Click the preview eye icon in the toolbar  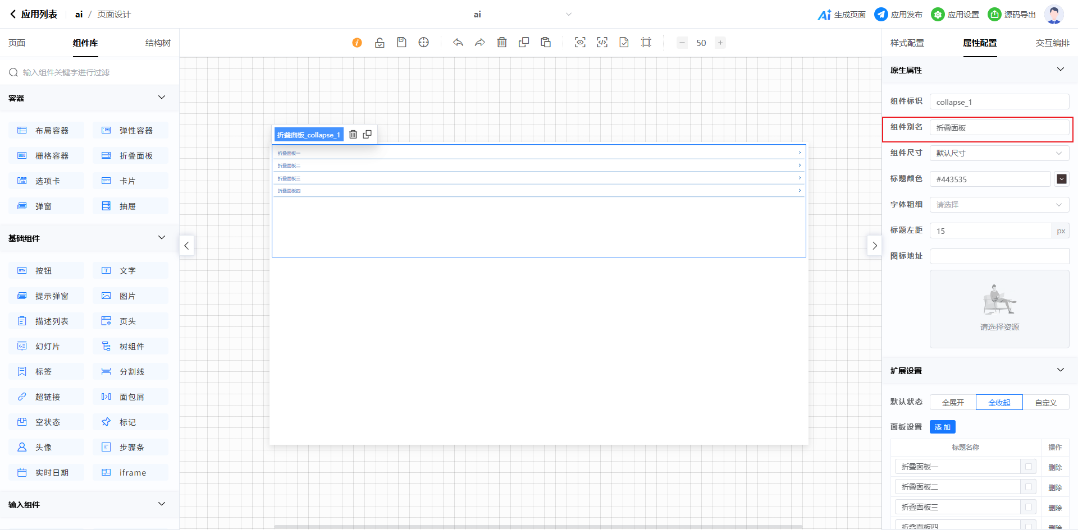coord(580,43)
